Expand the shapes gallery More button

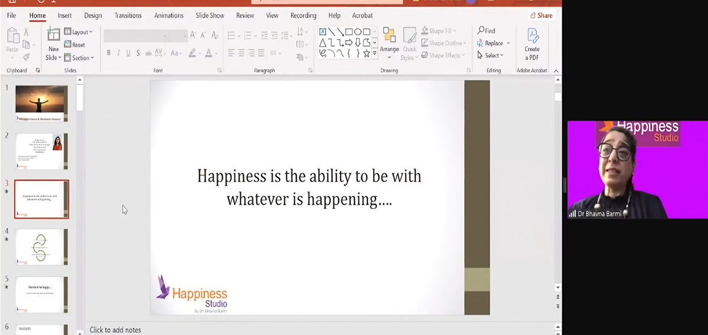375,53
